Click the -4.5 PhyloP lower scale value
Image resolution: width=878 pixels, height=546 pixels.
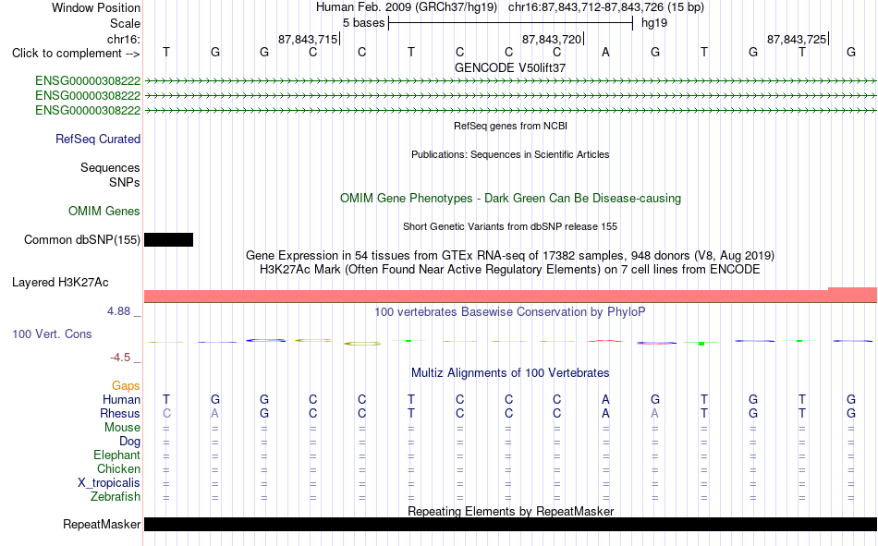click(120, 358)
